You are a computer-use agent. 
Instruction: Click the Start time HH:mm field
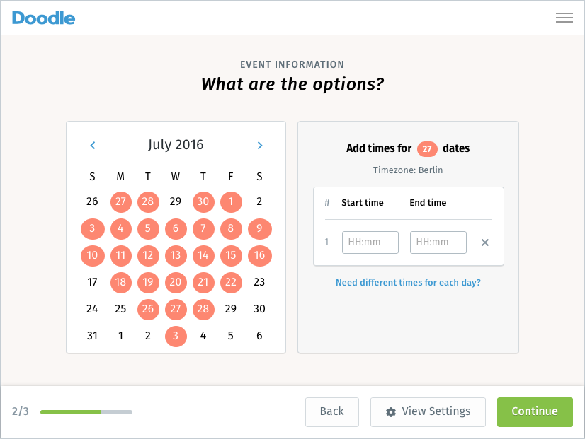tap(370, 242)
